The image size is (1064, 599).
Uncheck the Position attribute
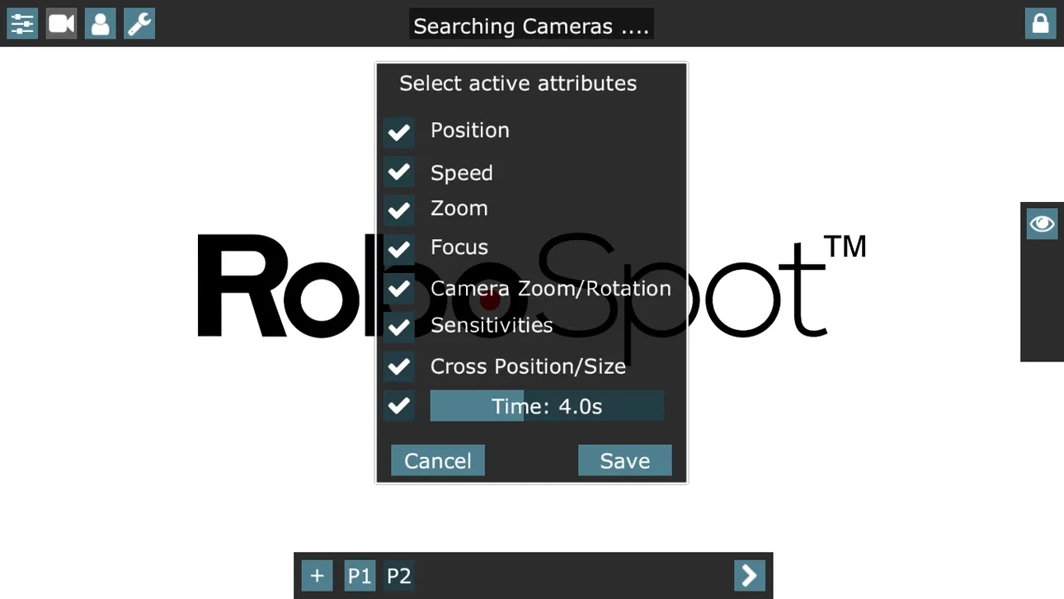pos(398,132)
